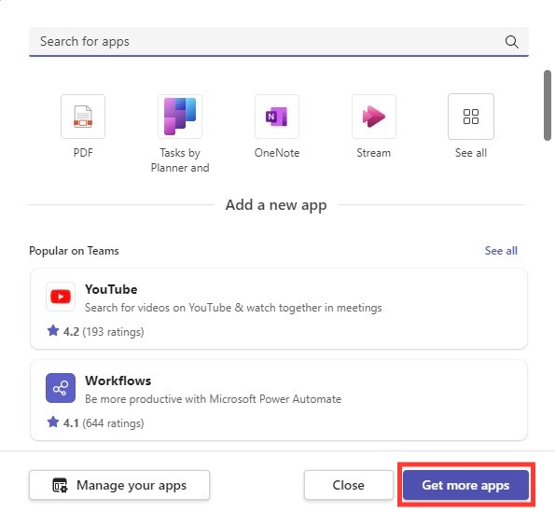Viewport: 555px width, 512px height.
Task: Choose the Stream app icon
Action: tap(374, 117)
